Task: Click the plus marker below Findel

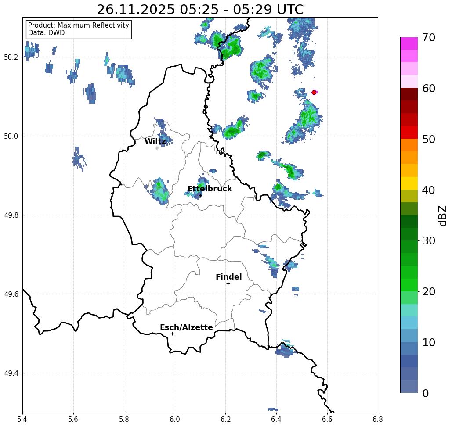Action: point(228,284)
